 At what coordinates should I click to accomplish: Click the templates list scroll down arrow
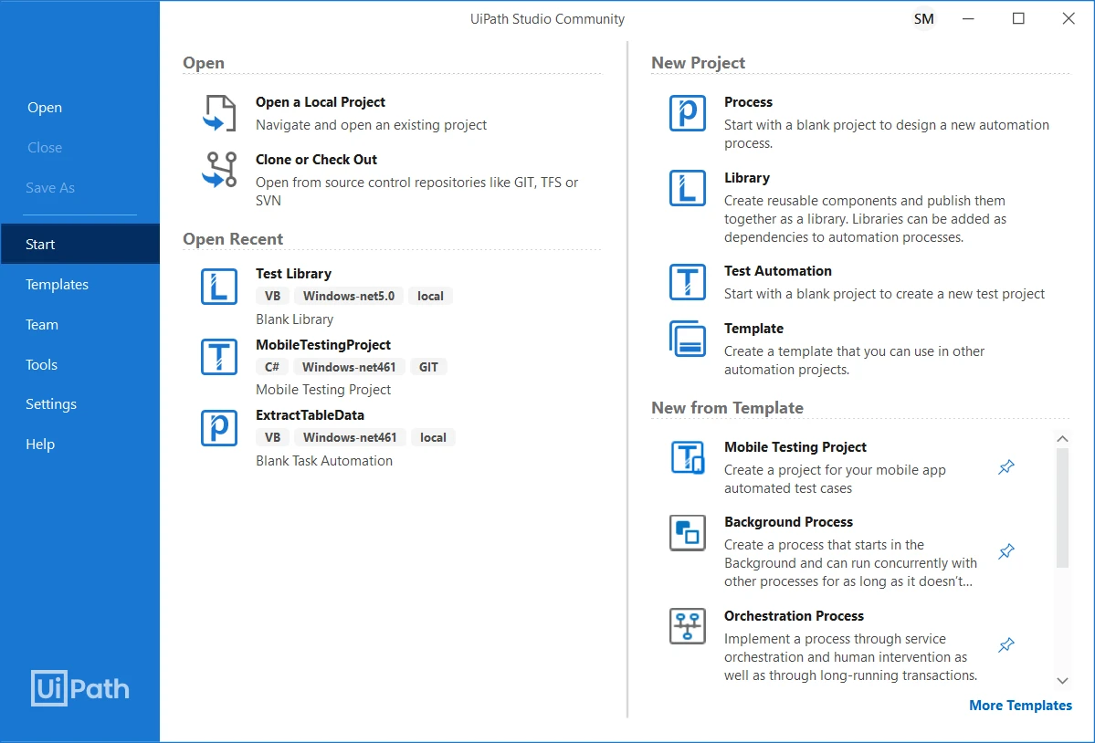pos(1062,681)
